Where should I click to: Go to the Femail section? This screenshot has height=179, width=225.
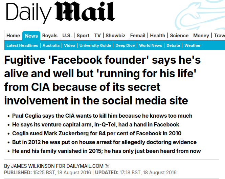tap(138, 36)
